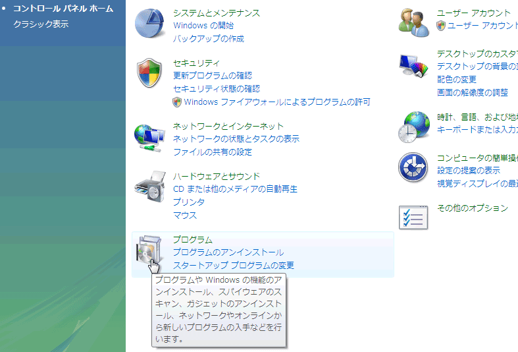This screenshot has width=518, height=352.
Task: Select クラシック表示 in the left sidebar
Action: click(41, 24)
